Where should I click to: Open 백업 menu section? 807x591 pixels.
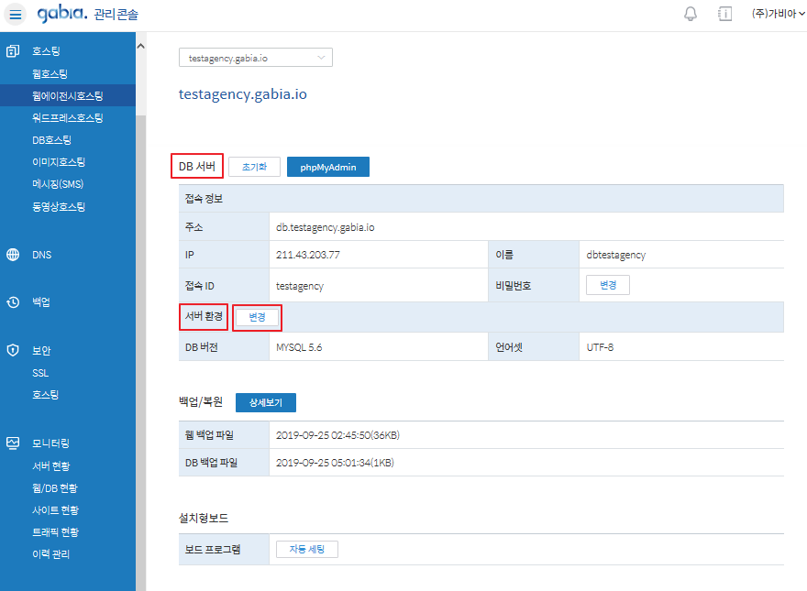coord(41,302)
